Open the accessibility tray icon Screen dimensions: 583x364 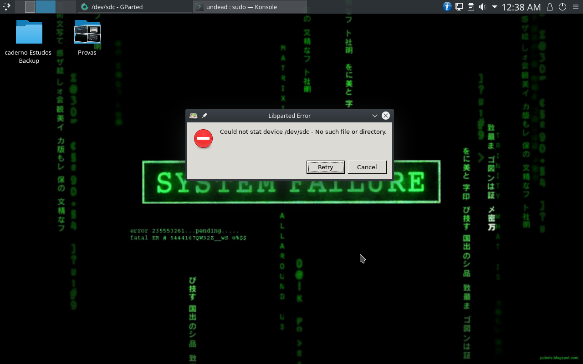[x=447, y=7]
